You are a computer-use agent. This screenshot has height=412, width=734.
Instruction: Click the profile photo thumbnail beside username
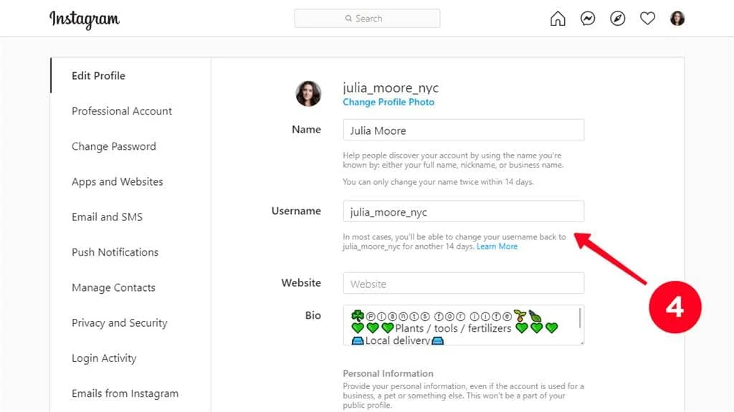(x=308, y=93)
